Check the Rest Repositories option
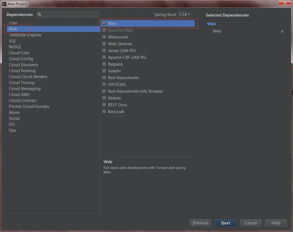Screen dimensions: 293x232 (x=104, y=78)
